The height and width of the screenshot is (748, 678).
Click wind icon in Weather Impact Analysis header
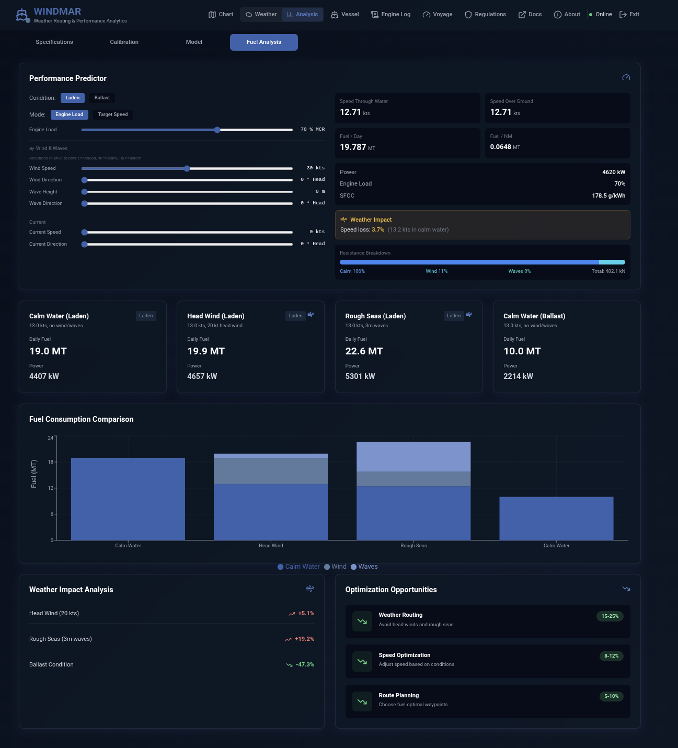click(x=309, y=589)
